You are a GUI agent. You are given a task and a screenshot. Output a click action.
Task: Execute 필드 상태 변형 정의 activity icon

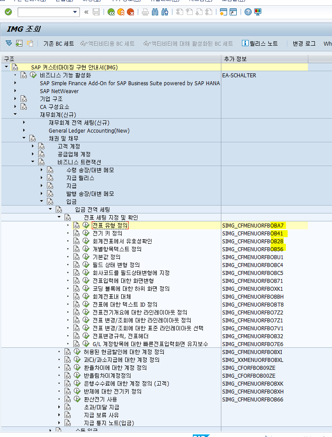[x=86, y=265]
